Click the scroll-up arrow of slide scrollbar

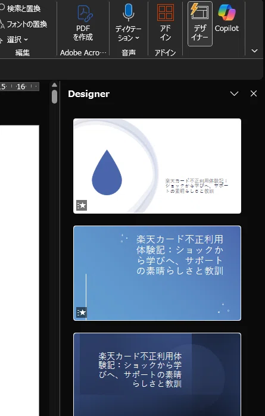54,85
